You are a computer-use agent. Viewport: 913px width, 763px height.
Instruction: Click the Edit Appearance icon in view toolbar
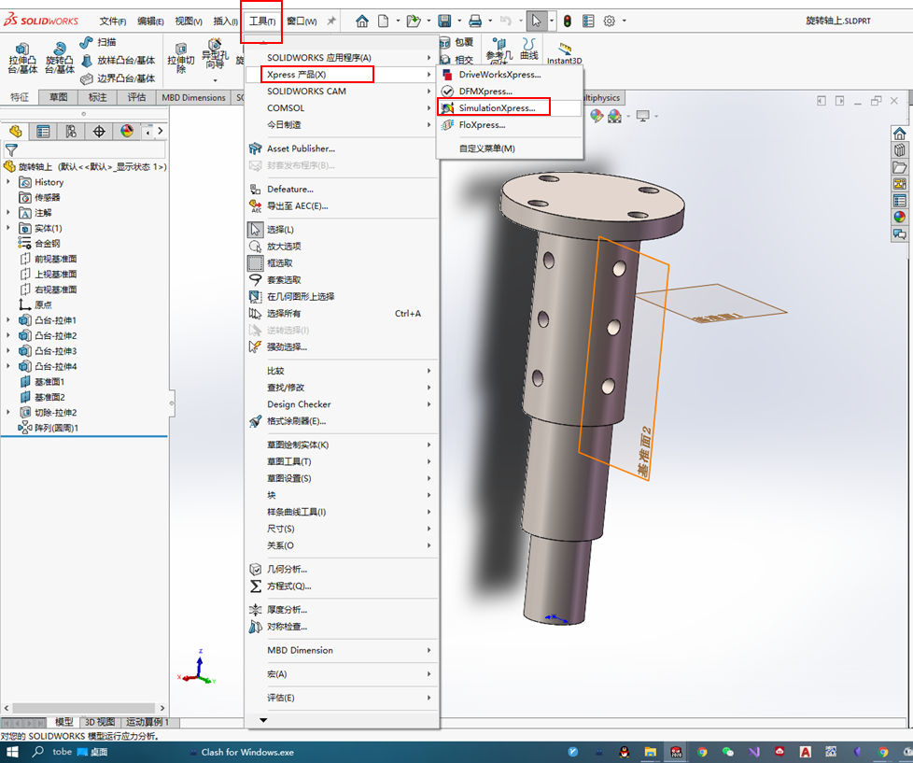pyautogui.click(x=597, y=116)
